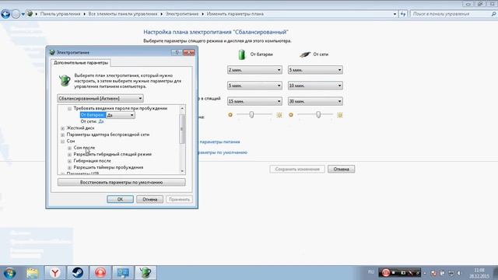Go to Все элементы панели управления breadcrumb
This screenshot has width=498, height=280.
tap(123, 14)
